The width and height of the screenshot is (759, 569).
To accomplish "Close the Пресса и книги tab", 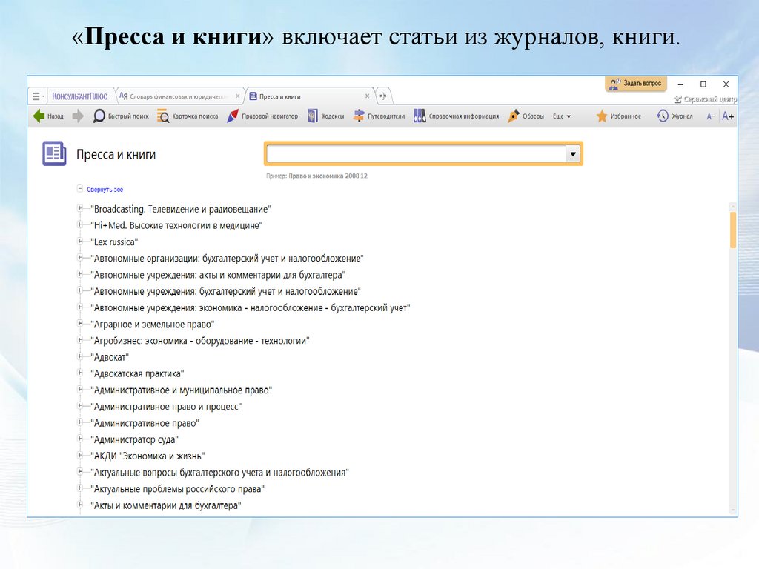I will (x=368, y=96).
